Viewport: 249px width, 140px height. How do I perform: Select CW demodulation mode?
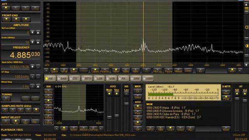pyautogui.click(x=75, y=79)
